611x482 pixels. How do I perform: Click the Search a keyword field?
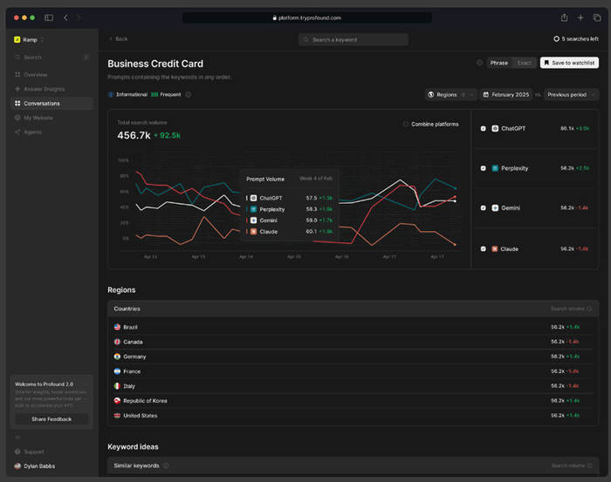click(x=353, y=39)
